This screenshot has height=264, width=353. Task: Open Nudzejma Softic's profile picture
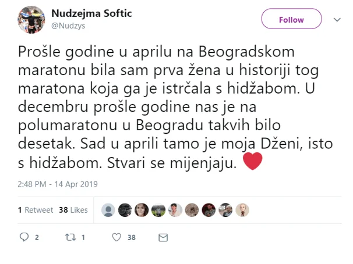(31, 20)
